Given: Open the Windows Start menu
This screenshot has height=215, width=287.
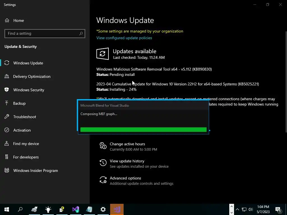Looking at the screenshot, I should 7,209.
